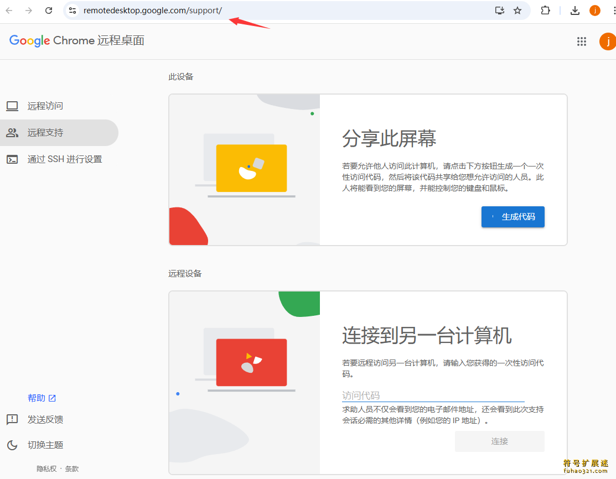The height and width of the screenshot is (479, 616).
Task: Click the Google Chrome 远程桌面 logo
Action: [76, 40]
